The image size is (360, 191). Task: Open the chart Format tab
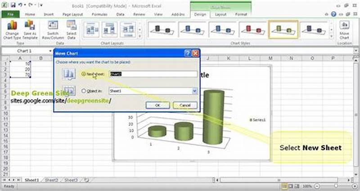click(241, 14)
